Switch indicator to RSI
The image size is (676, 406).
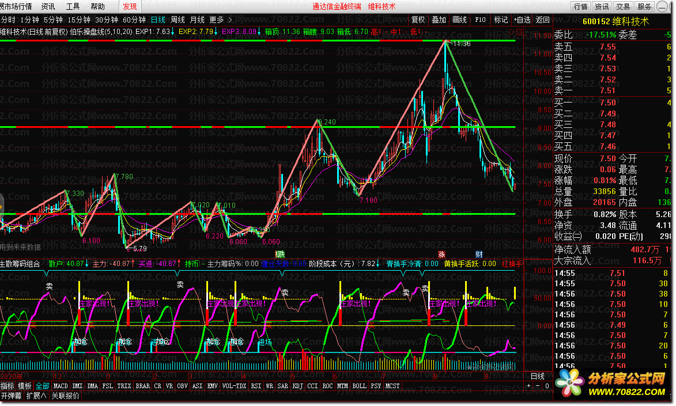click(x=256, y=386)
